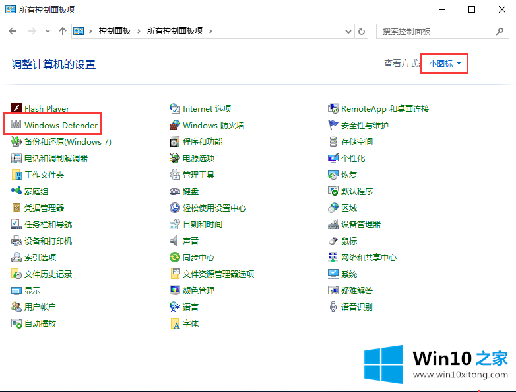Click the 显示 monitor icon
Image resolution: width=516 pixels, height=392 pixels.
click(16, 290)
